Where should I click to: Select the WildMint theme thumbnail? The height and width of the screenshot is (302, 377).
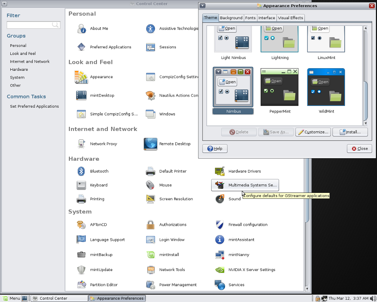pyautogui.click(x=326, y=87)
